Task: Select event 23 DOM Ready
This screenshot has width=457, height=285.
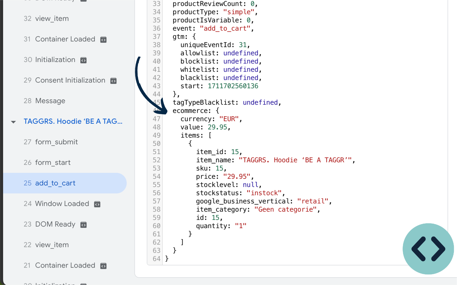Action: (49, 224)
